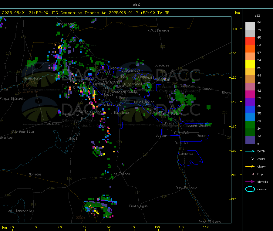The width and height of the screenshot is (273, 231).
Task: Select the eb+bip magenta arrow legend icon
Action: click(250, 182)
